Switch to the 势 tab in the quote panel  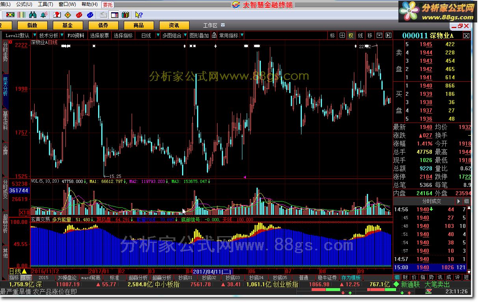click(x=431, y=277)
